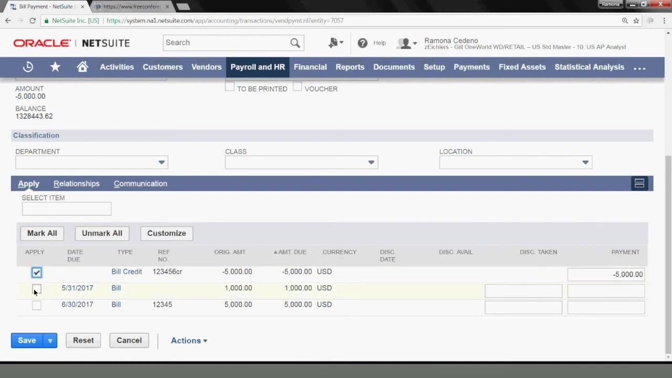Click the Mark All button
Screen dimensions: 672x378
[x=42, y=233]
